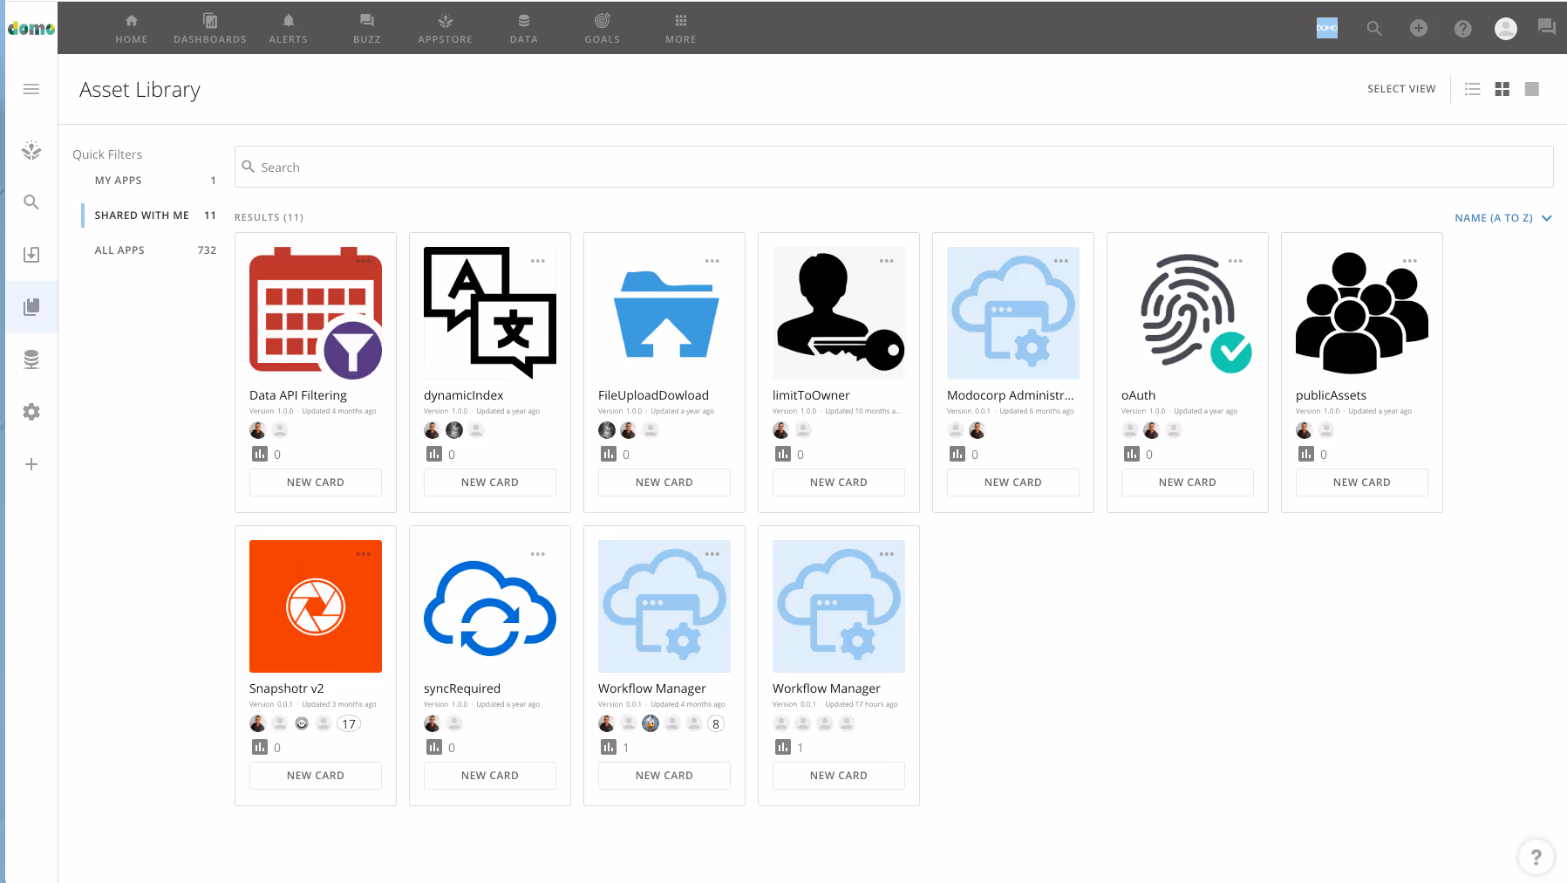Select Asset Library icon in left sidebar

(x=31, y=307)
